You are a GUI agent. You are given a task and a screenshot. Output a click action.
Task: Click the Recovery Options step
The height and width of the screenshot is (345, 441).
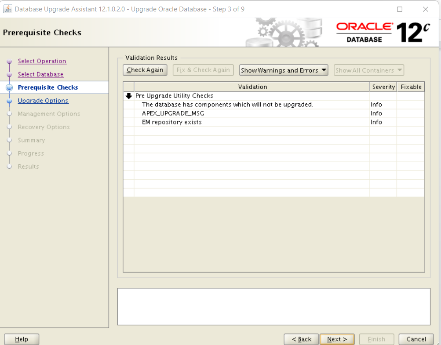[x=44, y=127]
